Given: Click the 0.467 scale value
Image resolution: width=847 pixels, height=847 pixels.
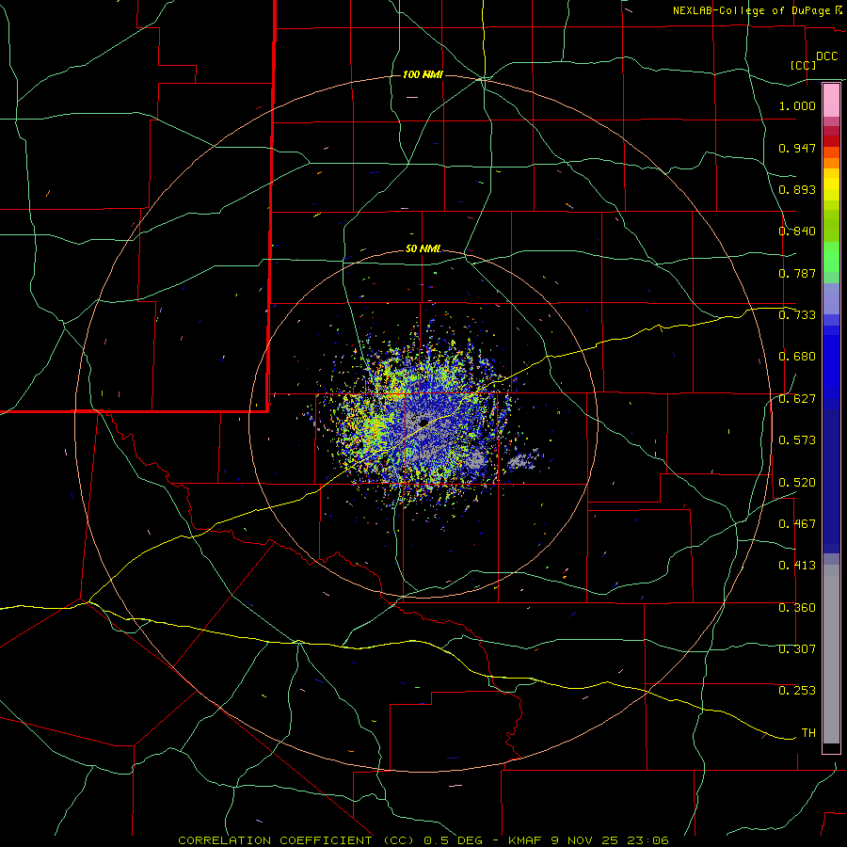Looking at the screenshot, I should [797, 524].
